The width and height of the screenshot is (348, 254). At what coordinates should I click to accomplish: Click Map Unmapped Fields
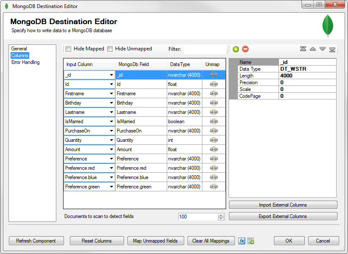click(155, 241)
